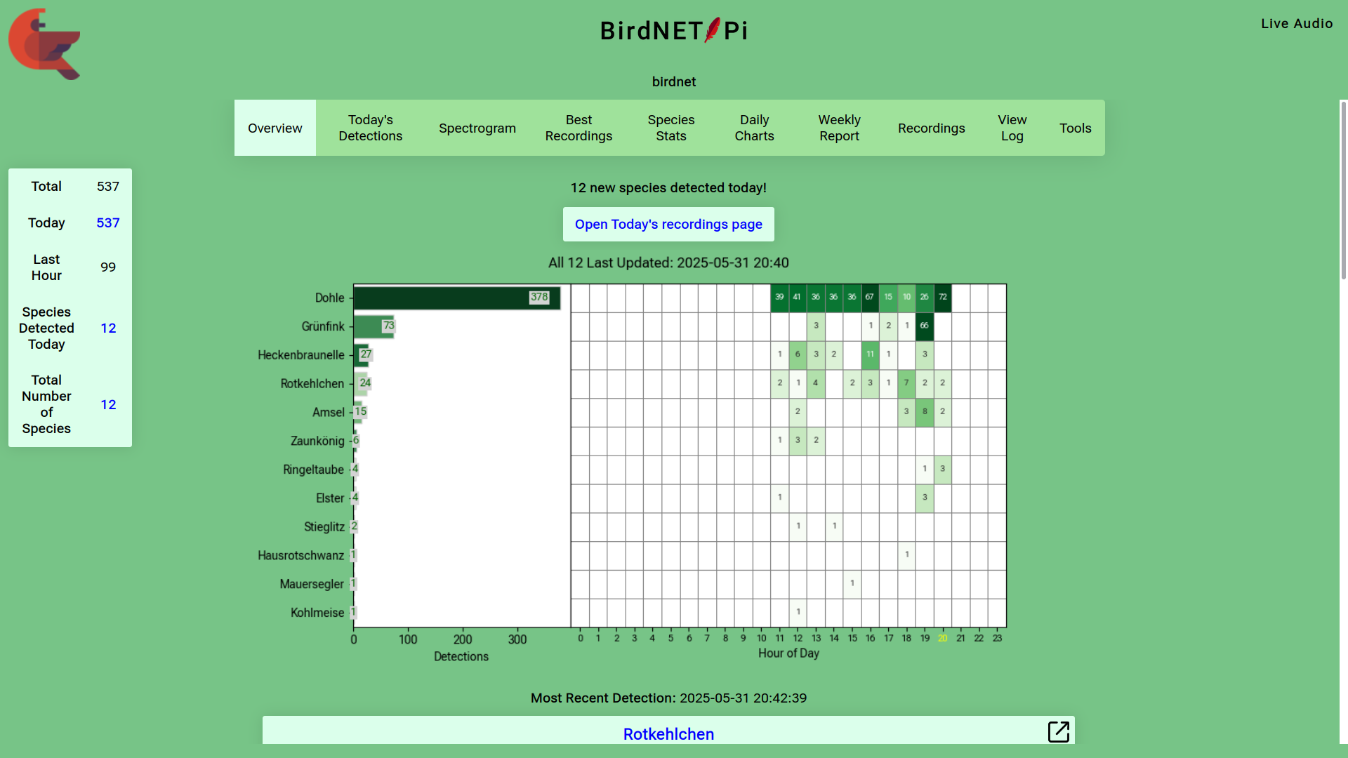The image size is (1348, 758).
Task: Open Today's recordings page button
Action: tap(668, 224)
